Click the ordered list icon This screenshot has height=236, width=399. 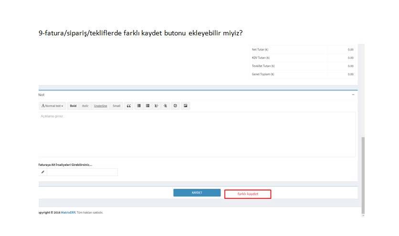pyautogui.click(x=148, y=106)
